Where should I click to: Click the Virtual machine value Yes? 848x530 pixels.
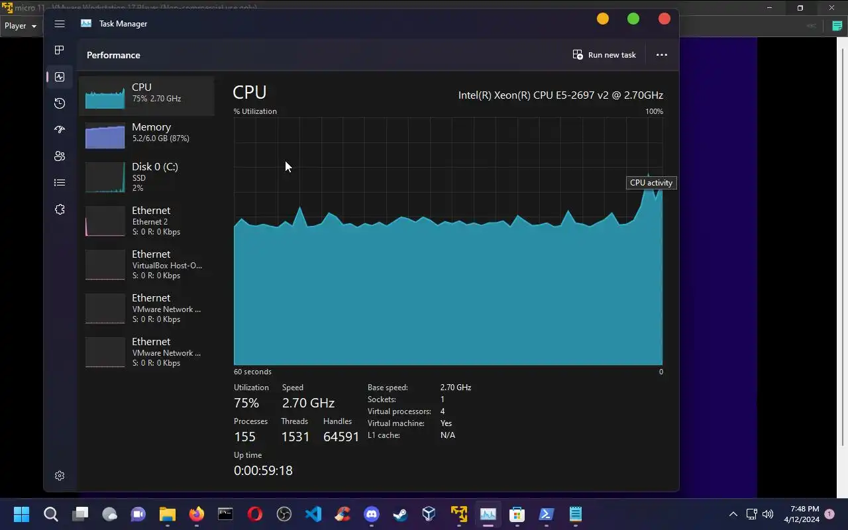446,423
